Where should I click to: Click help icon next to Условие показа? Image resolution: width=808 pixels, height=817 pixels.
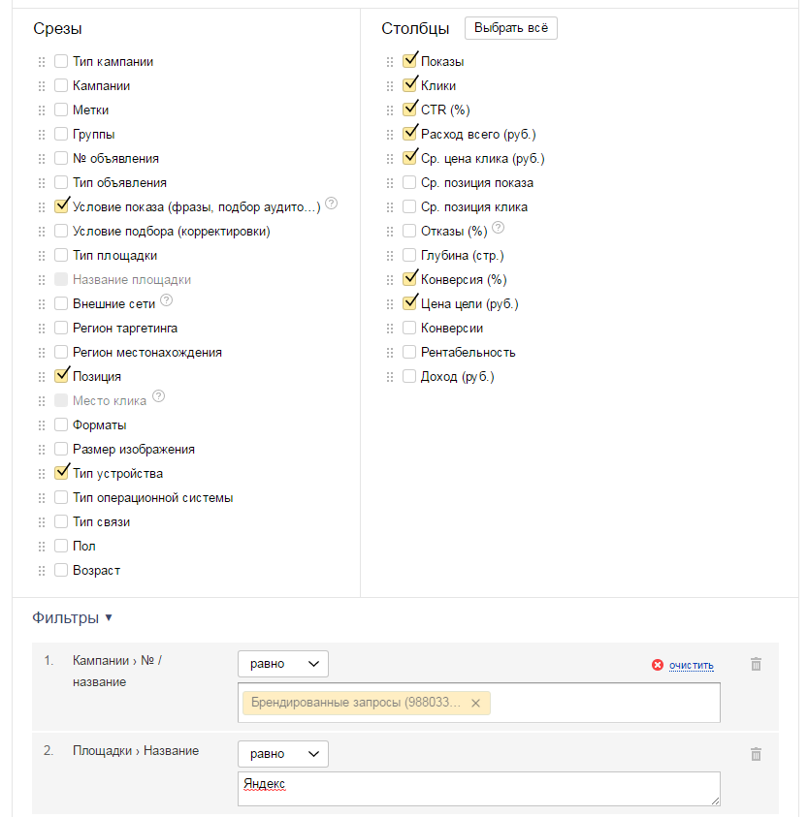pyautogui.click(x=332, y=204)
